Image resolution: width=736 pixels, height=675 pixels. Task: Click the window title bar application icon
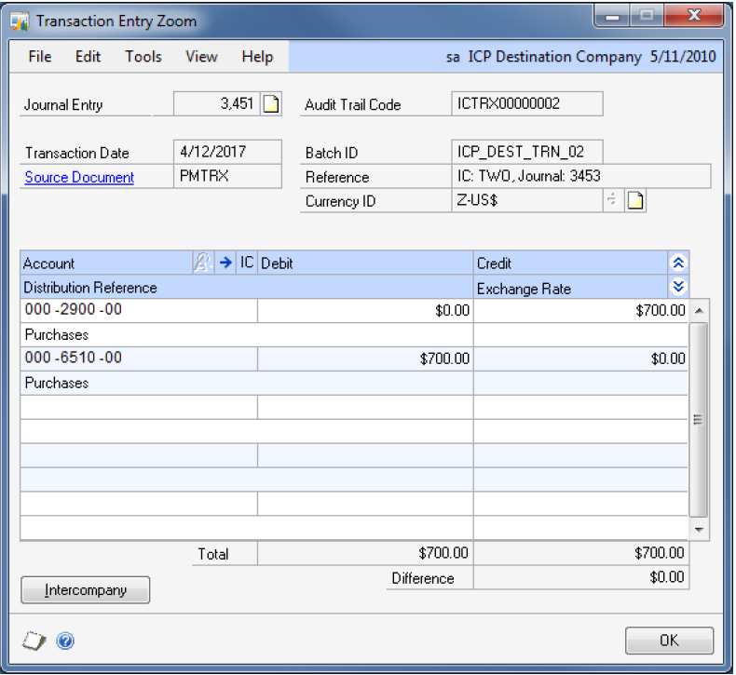tap(20, 20)
